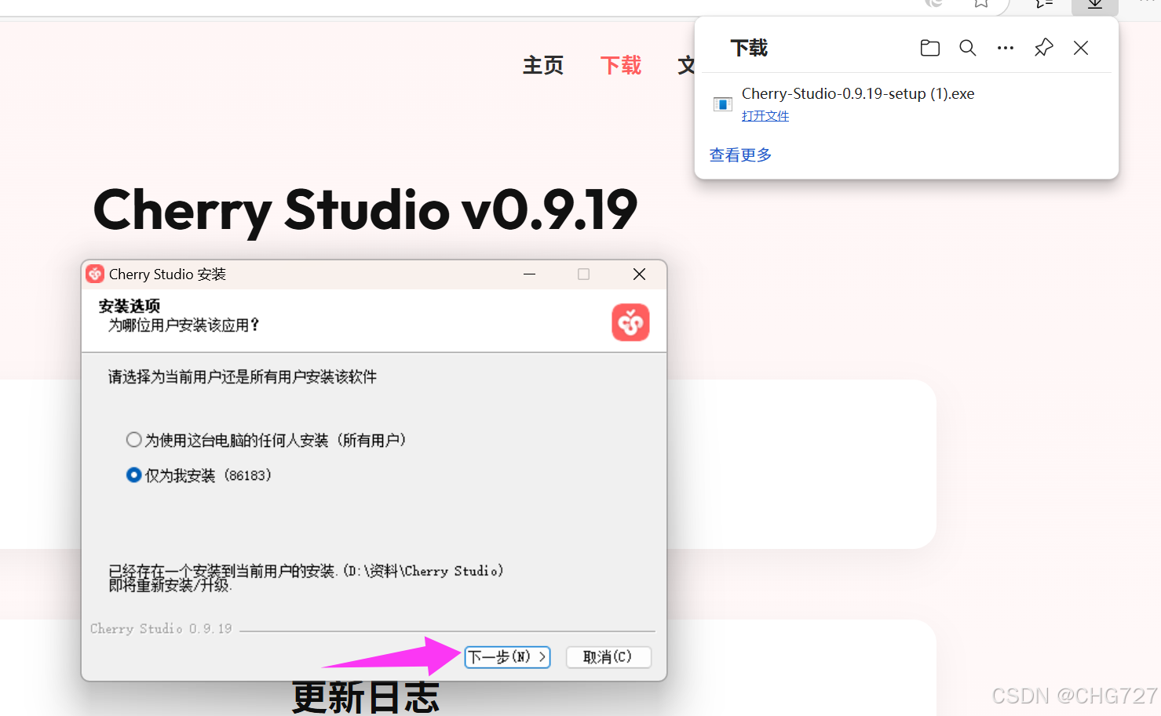Click the 更新日志 heading
This screenshot has height=716, width=1161.
(x=365, y=697)
